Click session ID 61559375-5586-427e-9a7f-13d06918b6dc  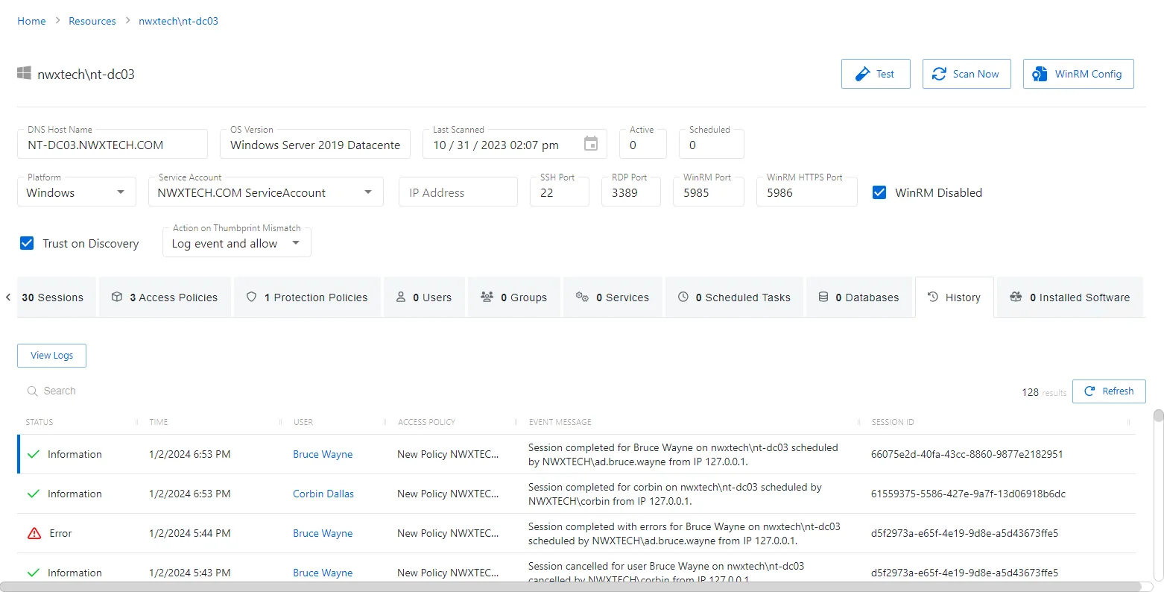click(969, 494)
